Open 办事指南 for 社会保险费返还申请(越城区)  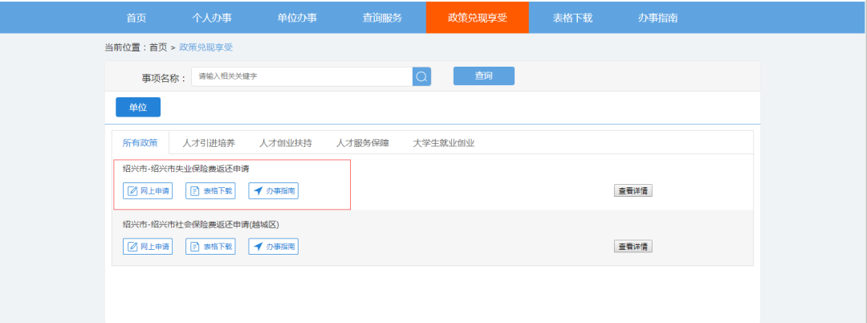coord(274,246)
